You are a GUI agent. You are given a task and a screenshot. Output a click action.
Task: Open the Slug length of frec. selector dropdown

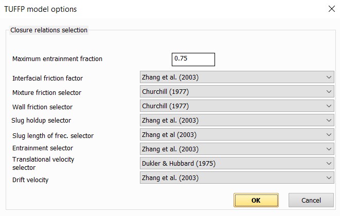coord(237,135)
